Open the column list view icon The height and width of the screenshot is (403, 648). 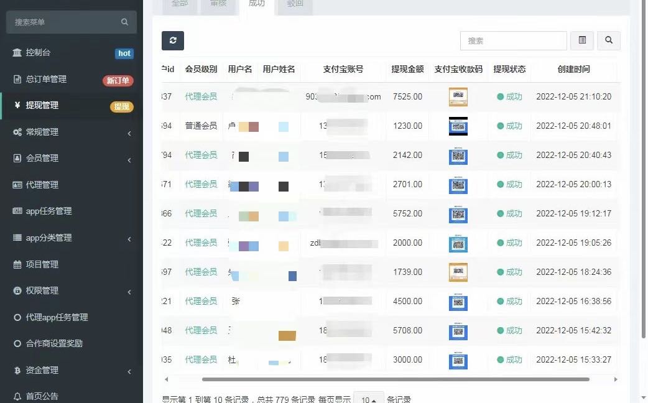pyautogui.click(x=582, y=40)
